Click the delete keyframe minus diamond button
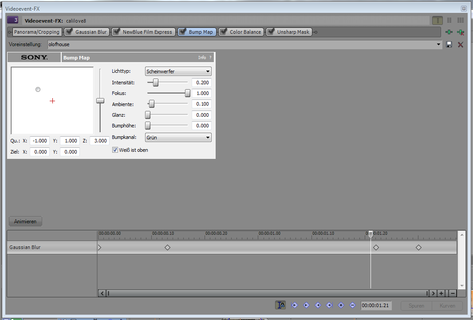 point(352,305)
